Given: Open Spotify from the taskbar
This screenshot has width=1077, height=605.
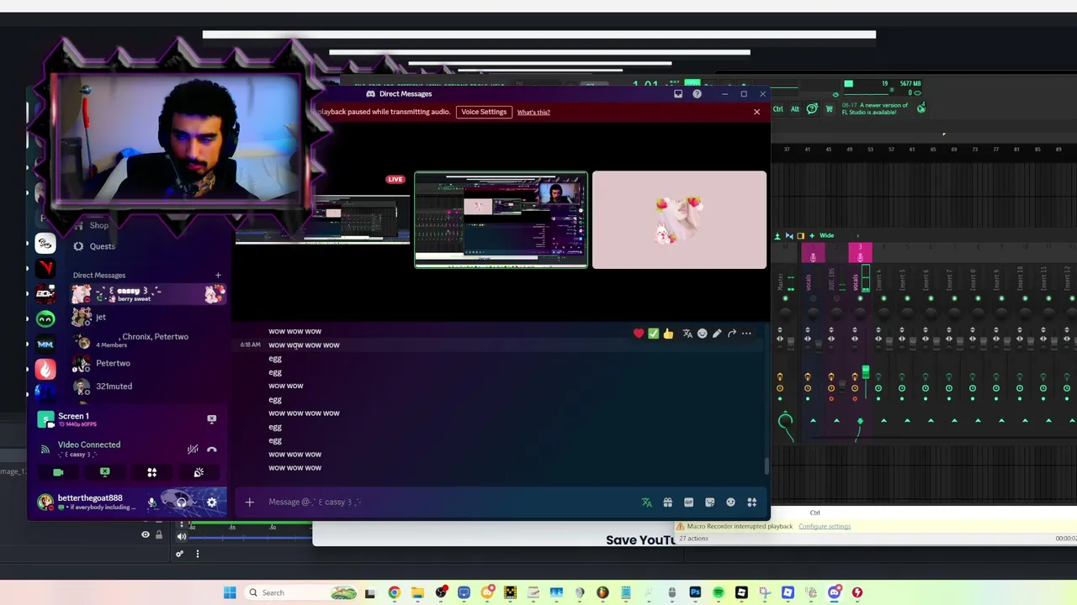Looking at the screenshot, I should [x=718, y=592].
